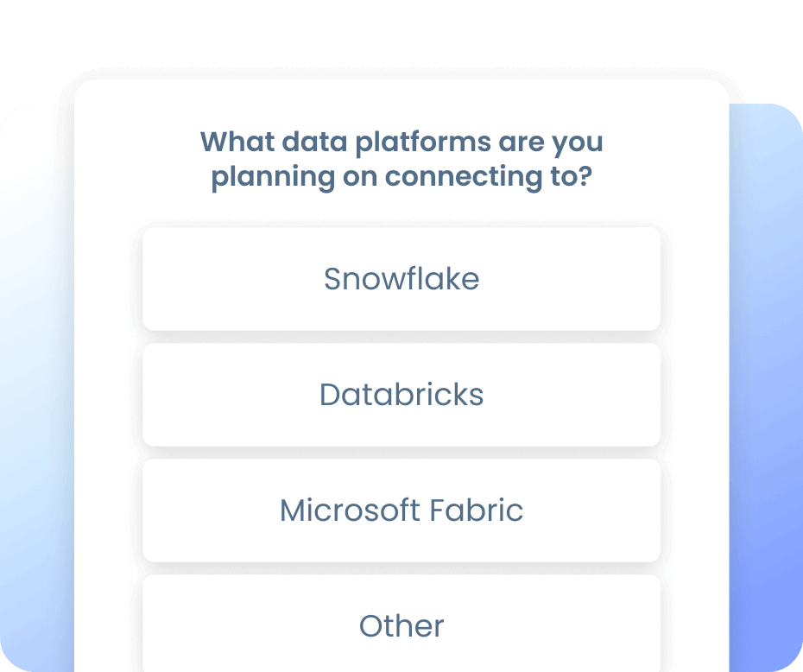This screenshot has width=803, height=672.
Task: Choose Databricks as the data platform
Action: click(401, 395)
